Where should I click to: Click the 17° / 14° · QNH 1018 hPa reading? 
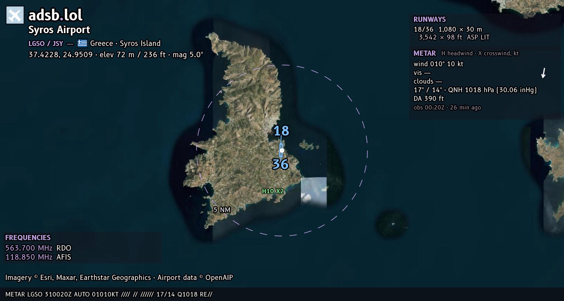tap(475, 90)
